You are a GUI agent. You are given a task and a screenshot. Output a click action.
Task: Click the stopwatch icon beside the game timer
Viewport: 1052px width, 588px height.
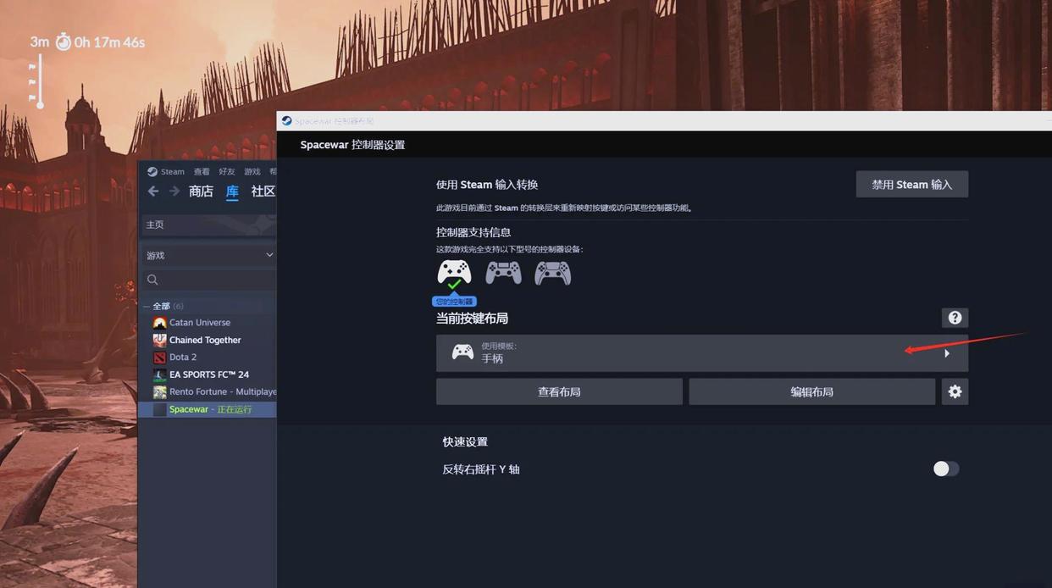(64, 42)
